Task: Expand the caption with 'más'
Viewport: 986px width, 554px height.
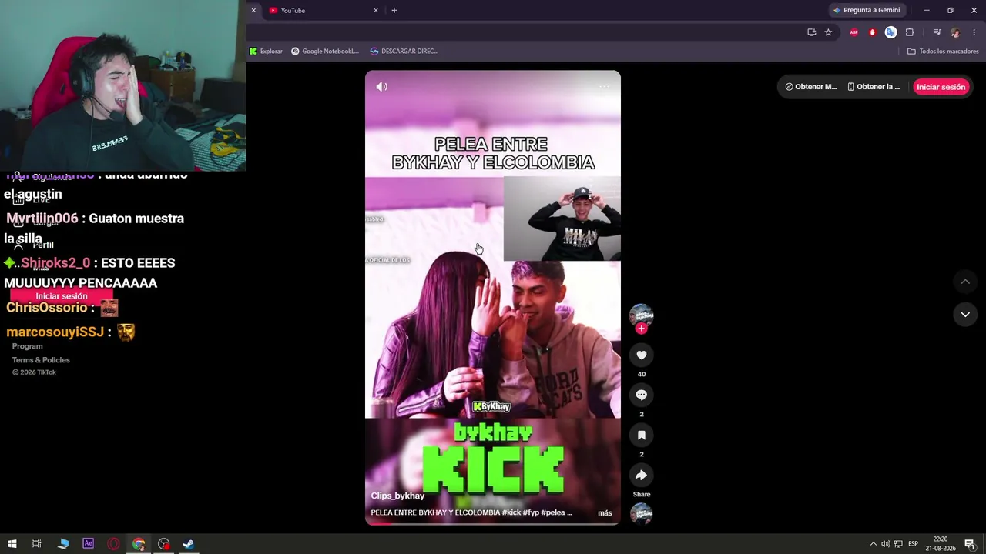Action: [x=605, y=513]
